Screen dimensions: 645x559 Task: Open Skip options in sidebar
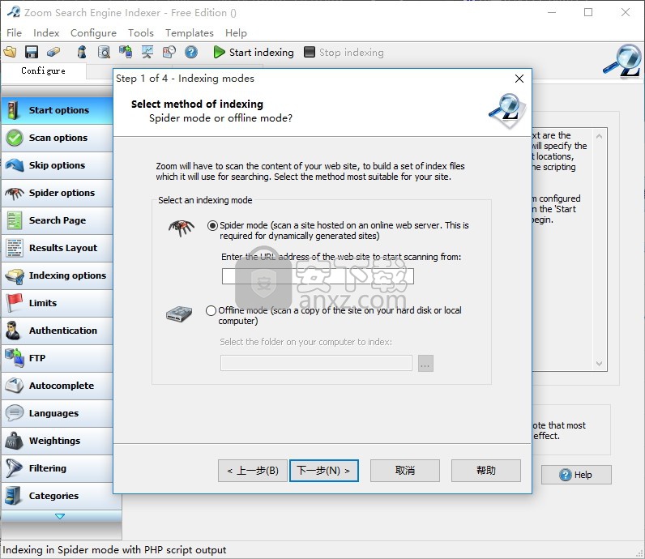pyautogui.click(x=58, y=165)
